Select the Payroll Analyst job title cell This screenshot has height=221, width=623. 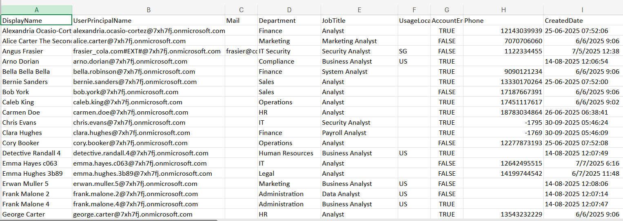coord(359,133)
